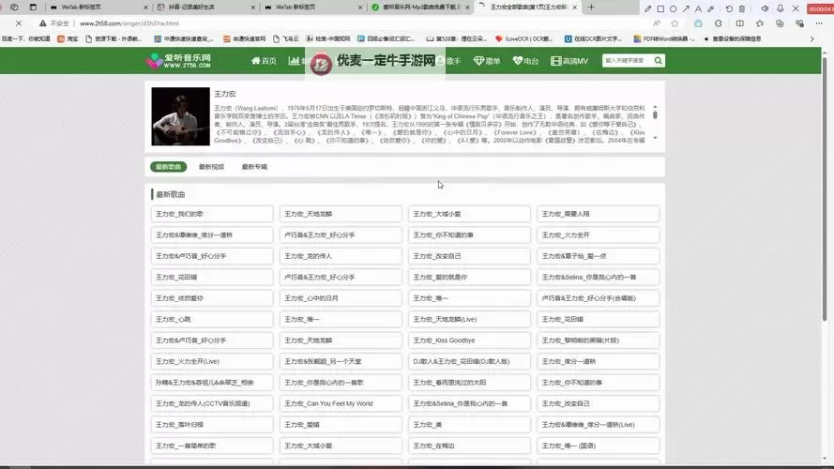Click the search magnifier icon
The image size is (834, 469).
[659, 61]
